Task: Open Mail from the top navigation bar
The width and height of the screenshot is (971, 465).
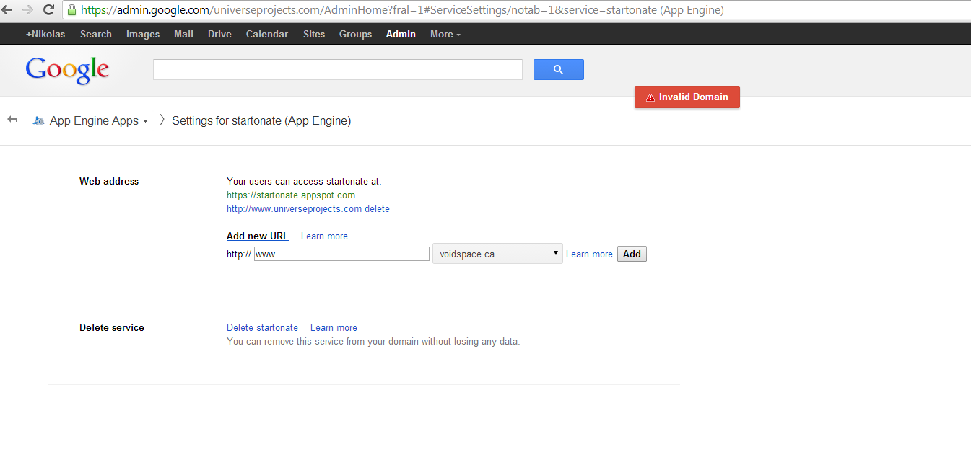Action: pos(183,34)
